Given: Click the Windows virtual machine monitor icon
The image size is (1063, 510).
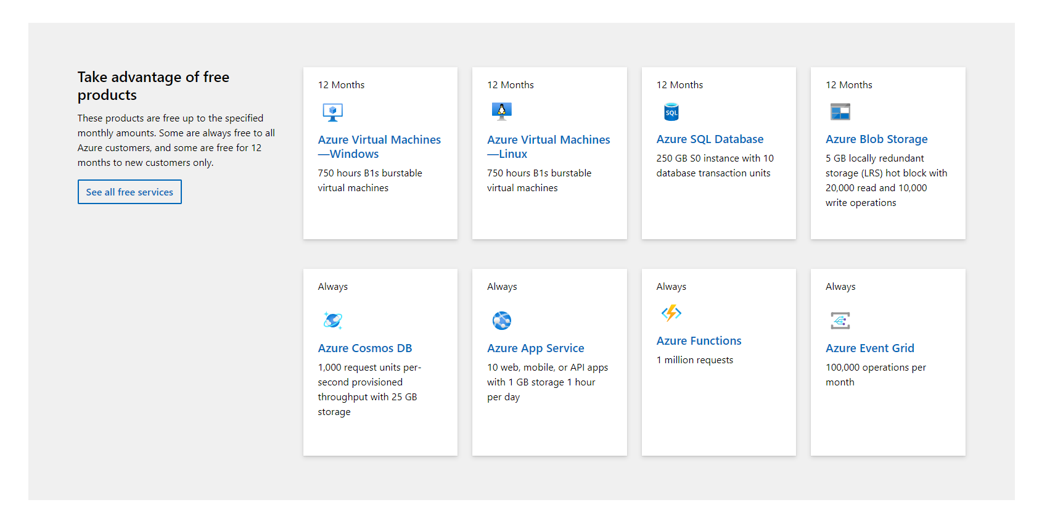Looking at the screenshot, I should [x=332, y=112].
